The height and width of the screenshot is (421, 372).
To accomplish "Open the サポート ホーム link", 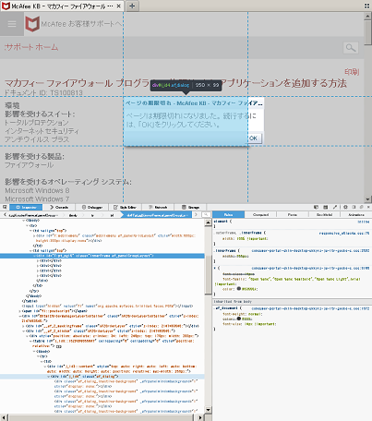I will pyautogui.click(x=31, y=47).
